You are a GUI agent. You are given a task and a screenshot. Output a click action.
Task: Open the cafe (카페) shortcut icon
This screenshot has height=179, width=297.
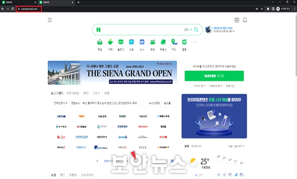coord(110,42)
